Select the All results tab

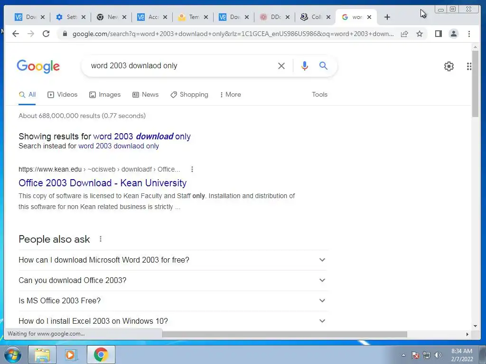27,95
